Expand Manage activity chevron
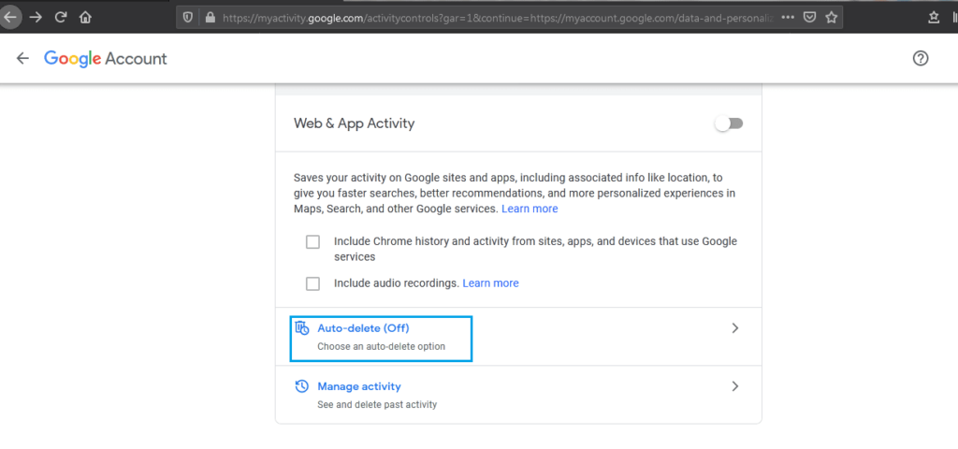The image size is (958, 449). click(735, 386)
